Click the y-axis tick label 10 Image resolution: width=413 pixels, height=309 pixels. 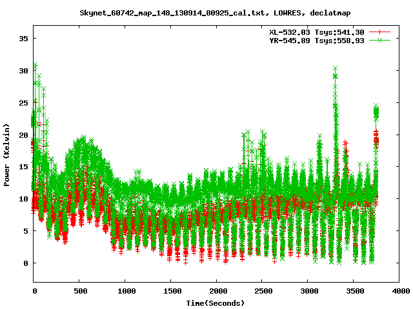pyautogui.click(x=23, y=199)
